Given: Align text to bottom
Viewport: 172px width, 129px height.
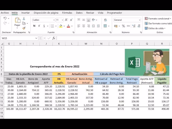Looking at the screenshot, I should point(88,20).
